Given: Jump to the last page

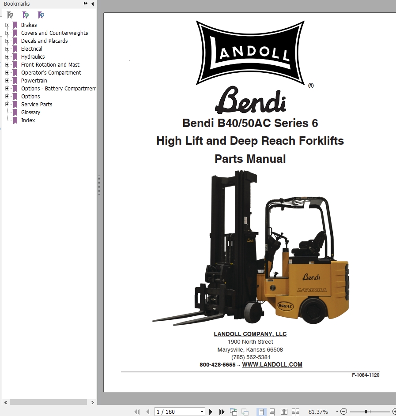Looking at the screenshot, I should click(222, 412).
